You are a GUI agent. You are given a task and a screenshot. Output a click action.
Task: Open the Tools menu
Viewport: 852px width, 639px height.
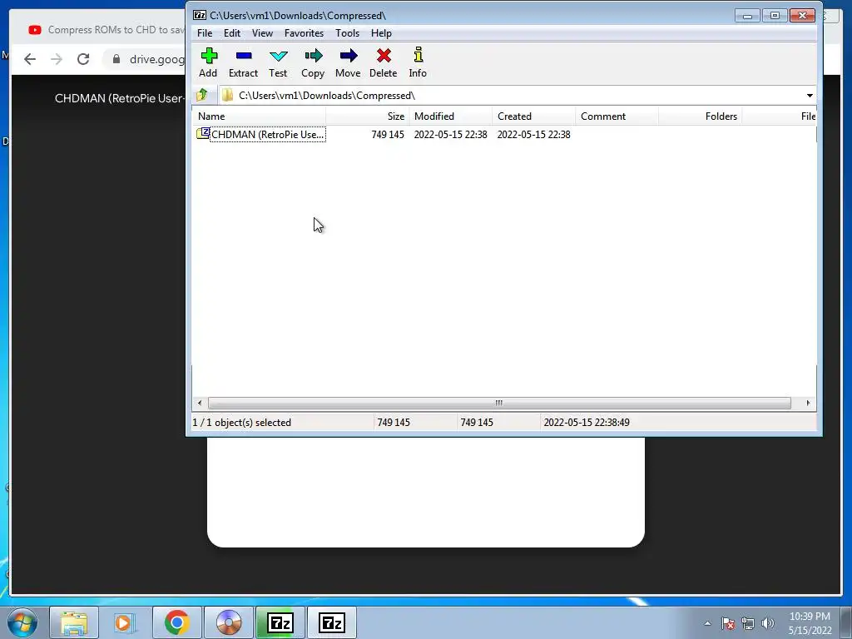click(x=347, y=33)
